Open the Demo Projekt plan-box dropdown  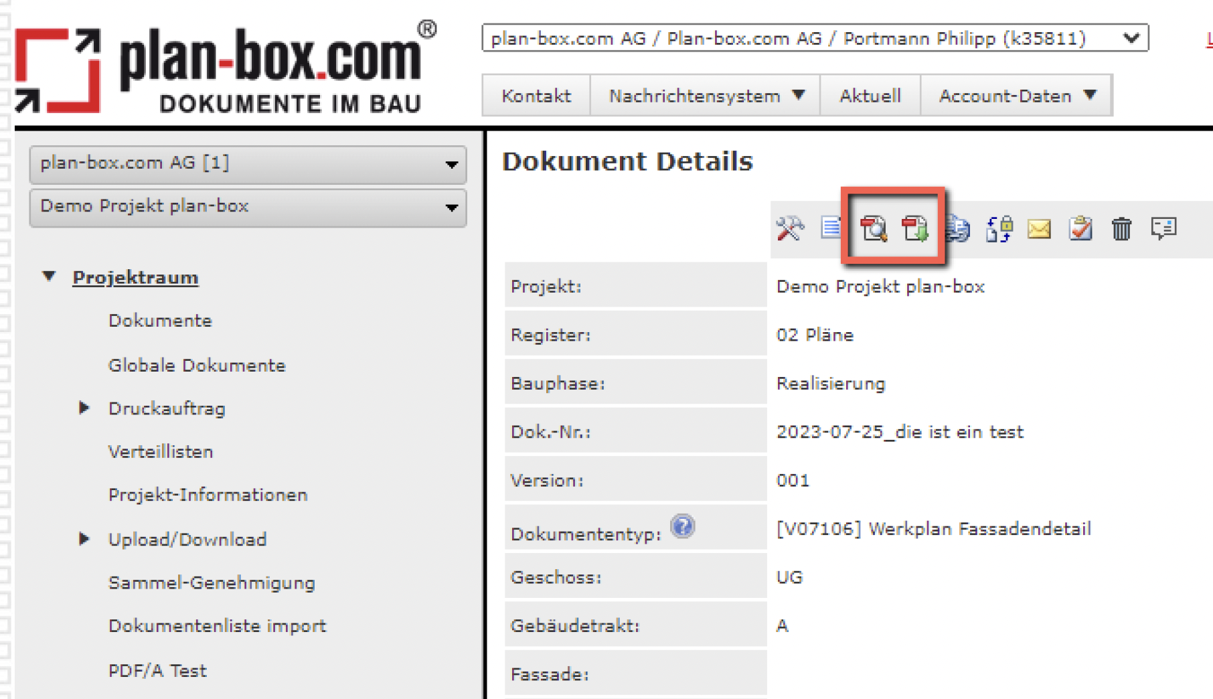[248, 208]
